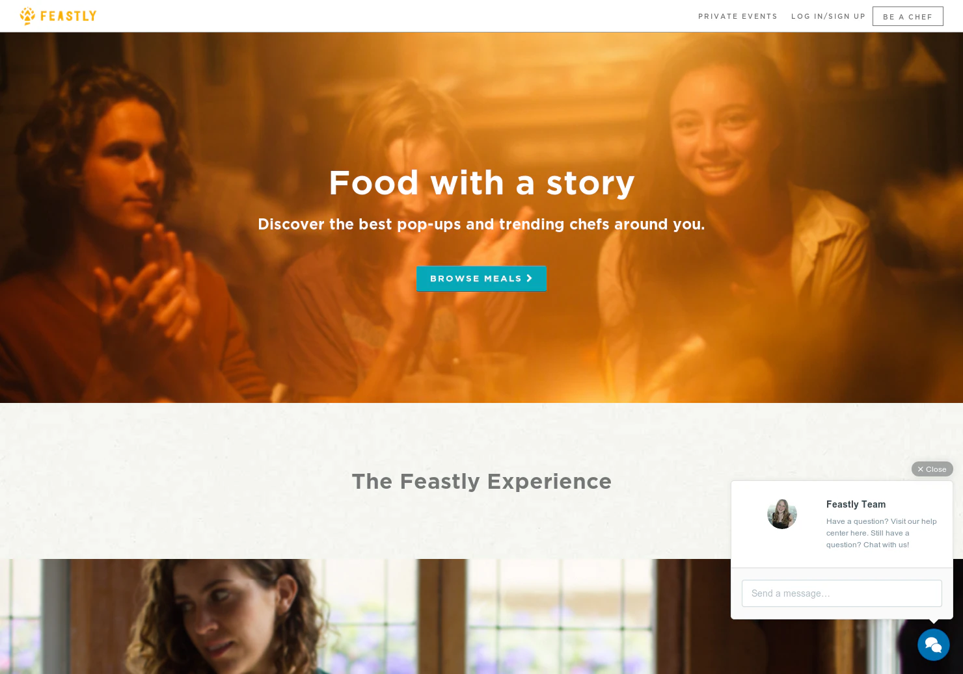This screenshot has height=674, width=963.
Task: Click the Be a Chef button
Action: point(908,16)
